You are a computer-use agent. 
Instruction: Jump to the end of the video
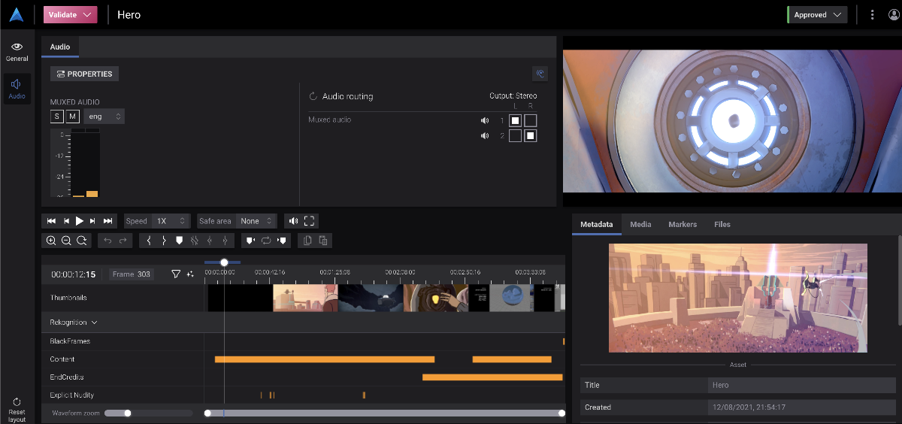(108, 221)
